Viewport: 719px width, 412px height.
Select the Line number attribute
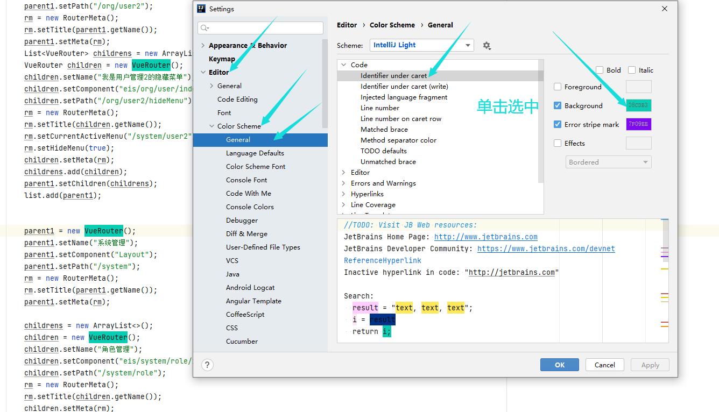click(380, 108)
